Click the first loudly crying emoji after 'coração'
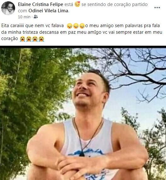The image size is (166, 180). (x=22, y=39)
